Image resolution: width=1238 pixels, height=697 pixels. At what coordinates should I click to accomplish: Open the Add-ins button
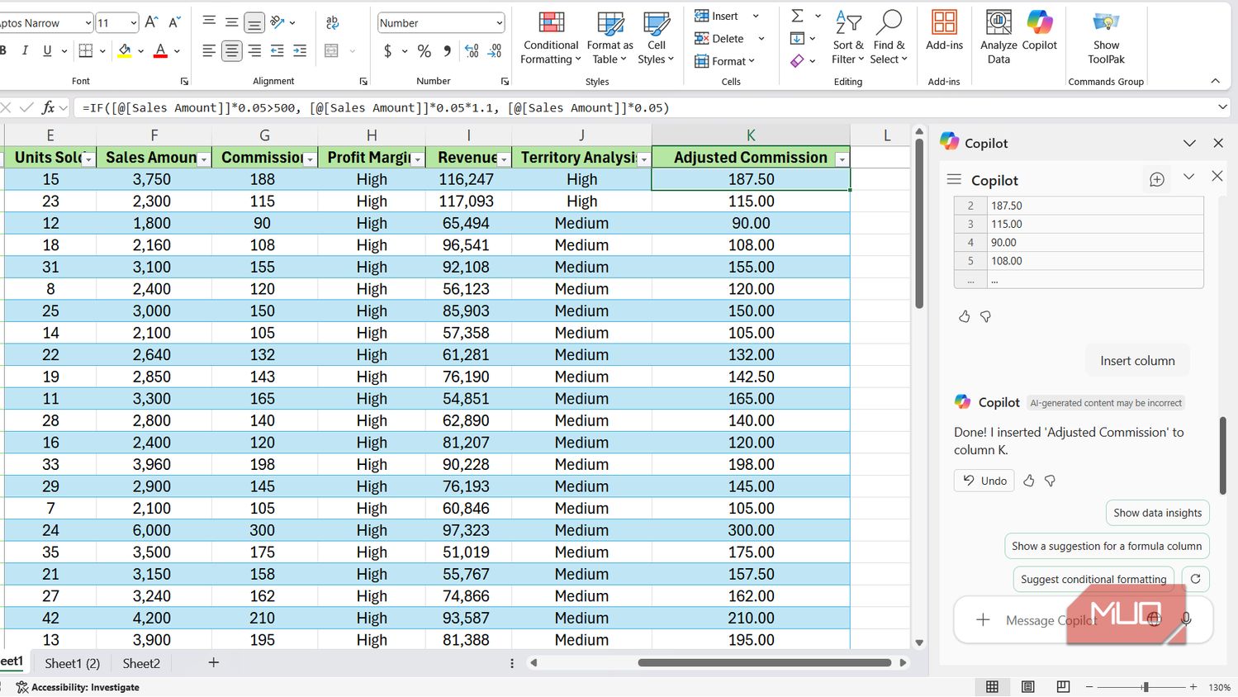(944, 31)
